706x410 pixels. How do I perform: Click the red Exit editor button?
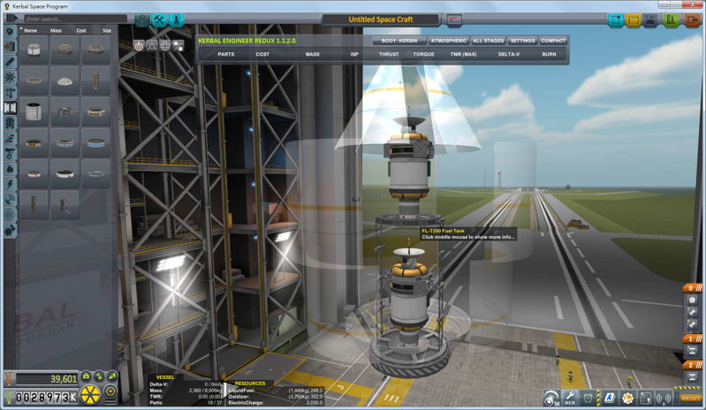point(692,20)
